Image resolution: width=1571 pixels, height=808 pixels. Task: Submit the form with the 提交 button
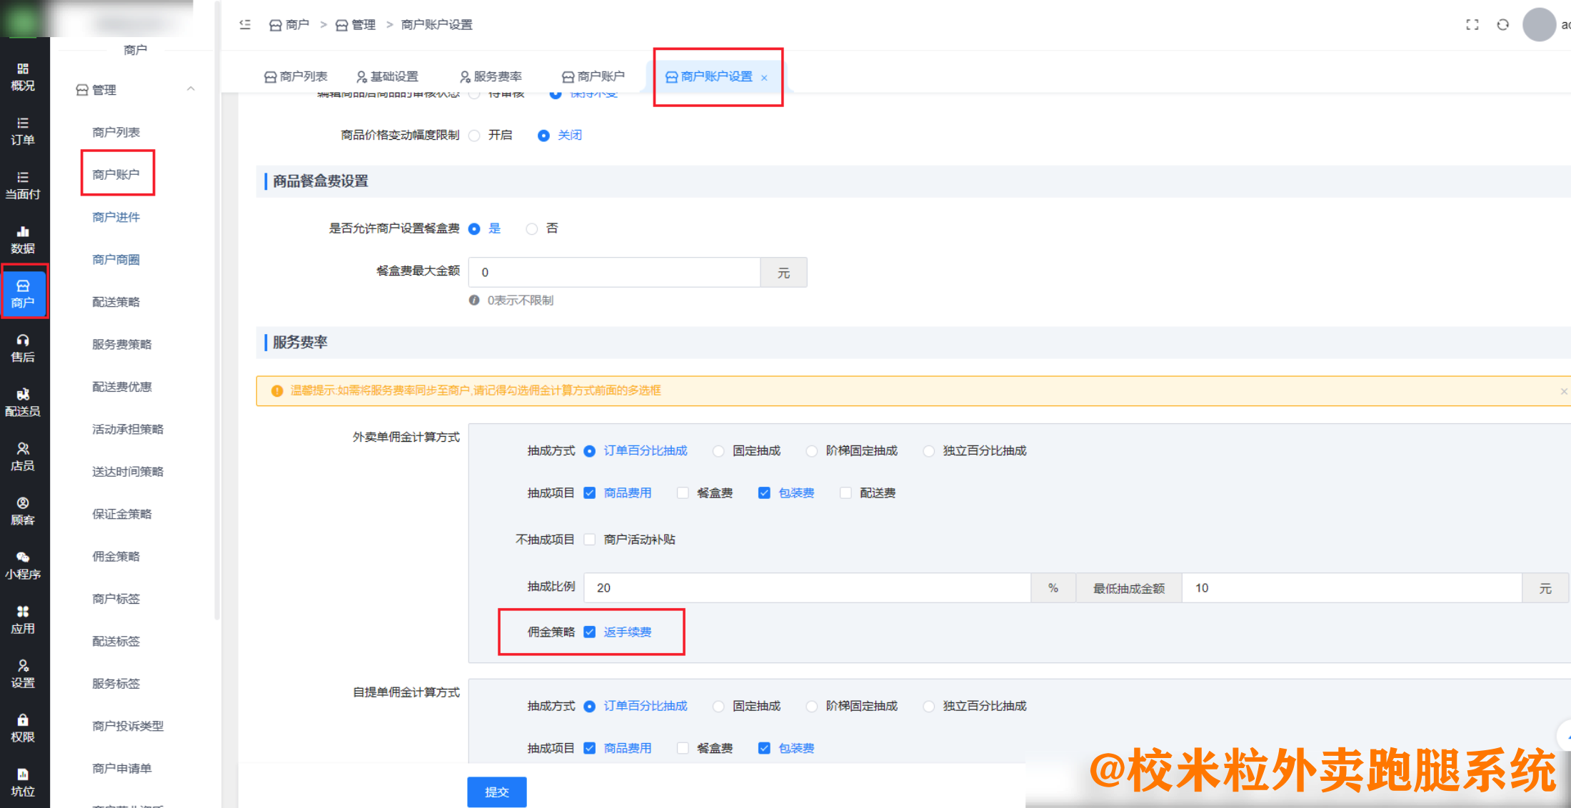pos(496,792)
